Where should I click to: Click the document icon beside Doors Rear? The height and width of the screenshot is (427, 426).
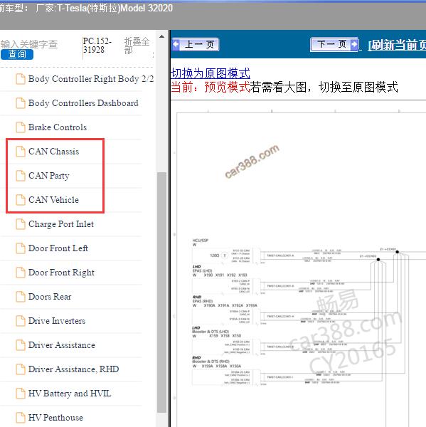(x=21, y=297)
